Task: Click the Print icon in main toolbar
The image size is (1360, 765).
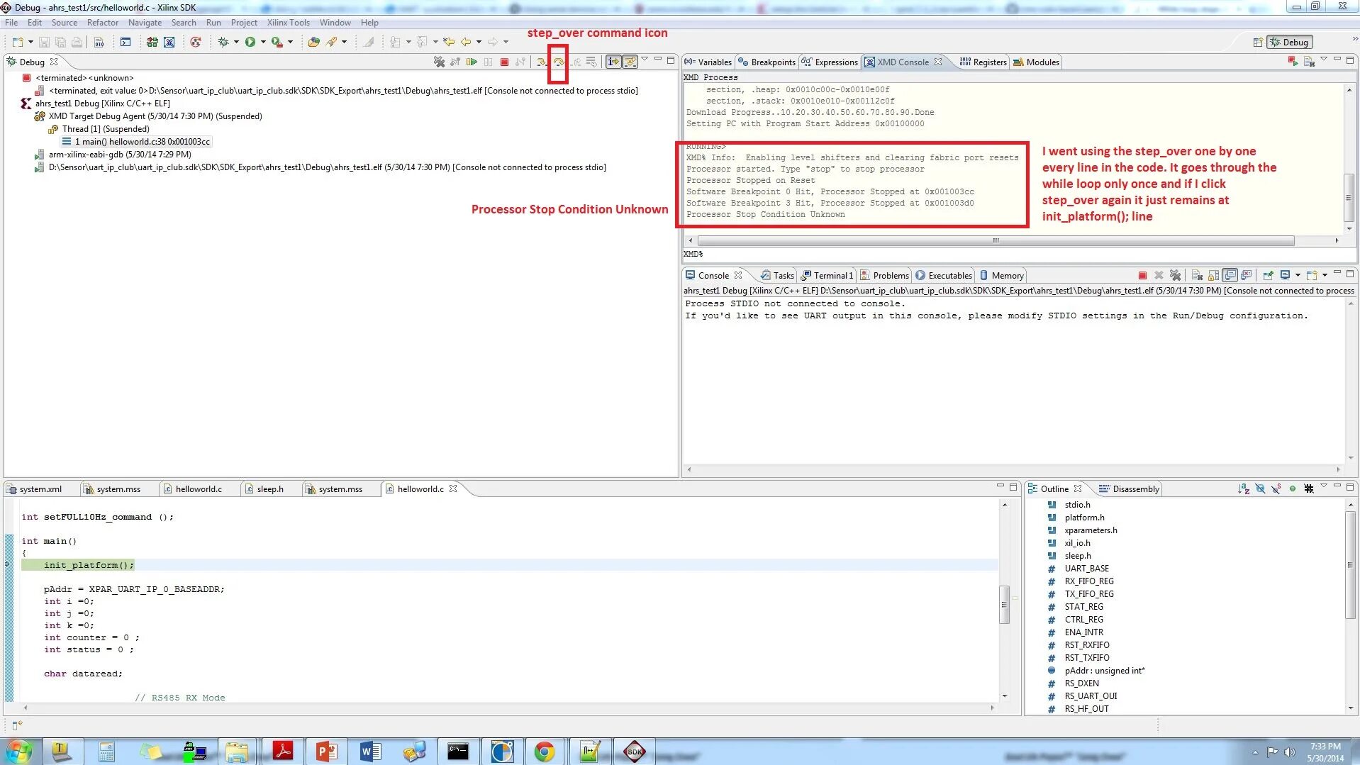Action: tap(77, 43)
